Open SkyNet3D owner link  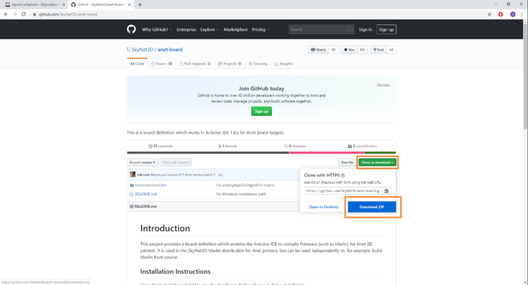(143, 50)
